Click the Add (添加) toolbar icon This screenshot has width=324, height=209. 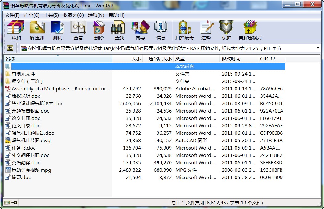click(x=16, y=31)
